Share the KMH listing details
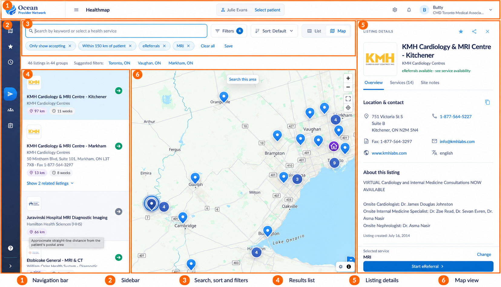 (474, 31)
